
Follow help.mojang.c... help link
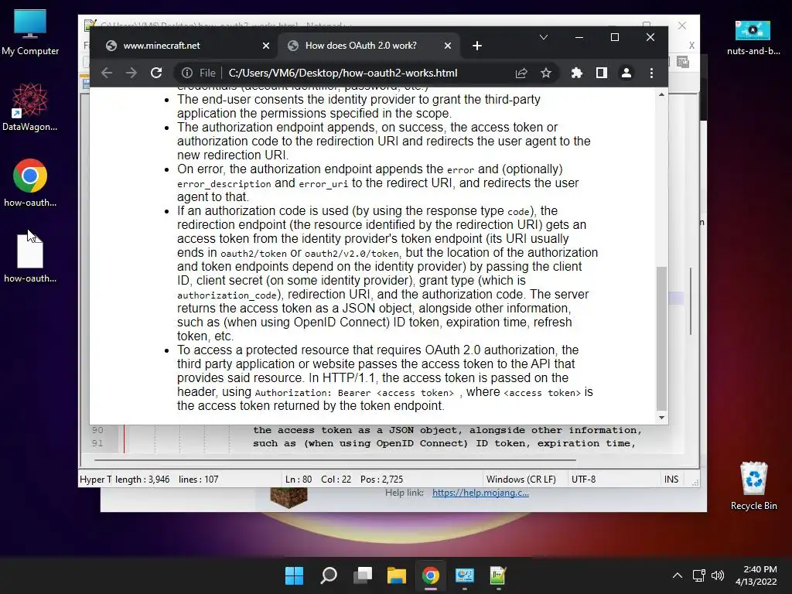click(480, 493)
